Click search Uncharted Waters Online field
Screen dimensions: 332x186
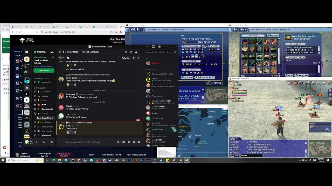click(x=161, y=52)
